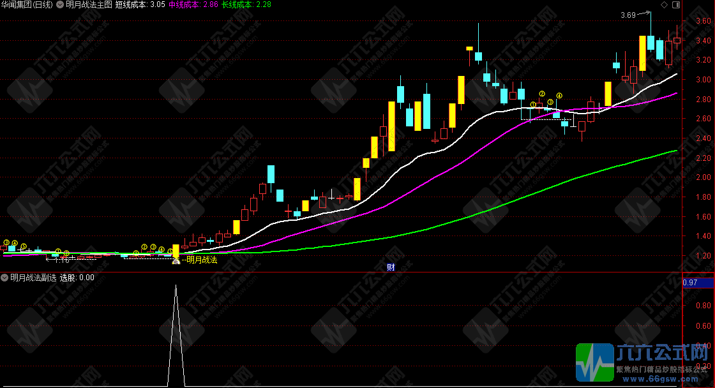Select the 华闻集团(日线) stock title
Viewport: 715px width, 388px height.
click(27, 4)
